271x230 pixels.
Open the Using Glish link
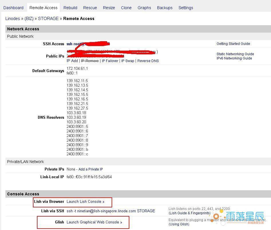[179, 224]
